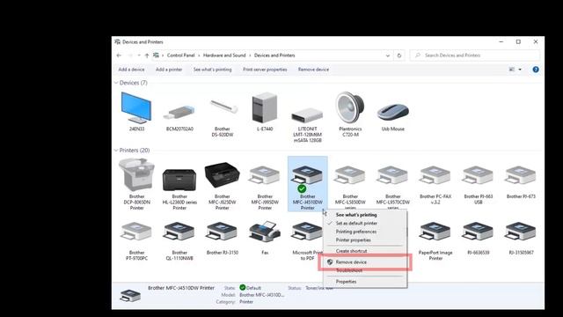Viewport: 563px width, 317px height.
Task: Click Add a device in toolbar
Action: coord(131,70)
